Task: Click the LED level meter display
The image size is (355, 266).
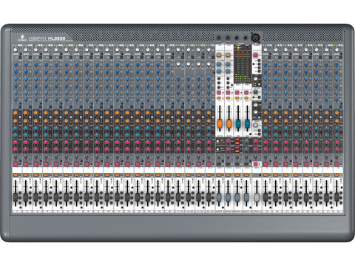Action: (x=242, y=64)
